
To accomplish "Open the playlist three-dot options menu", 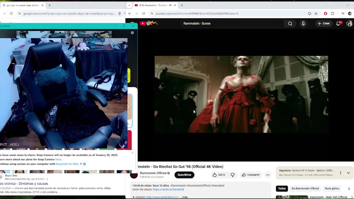I will point(340,173).
